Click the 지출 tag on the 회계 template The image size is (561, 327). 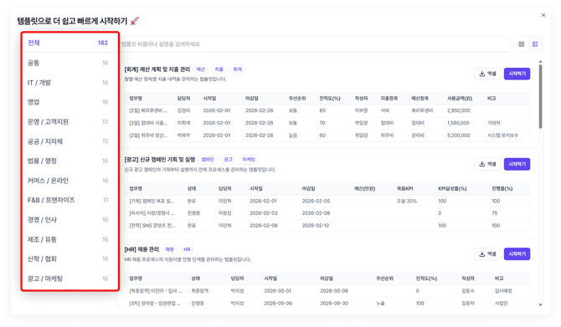pos(219,69)
